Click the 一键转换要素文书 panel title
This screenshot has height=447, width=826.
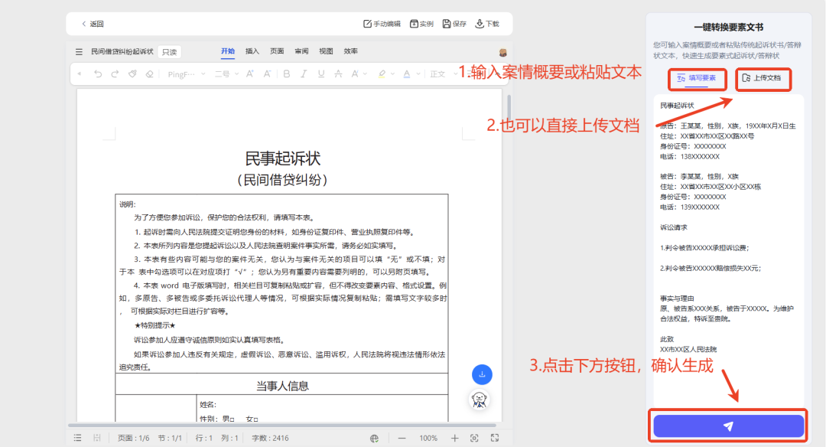[729, 28]
